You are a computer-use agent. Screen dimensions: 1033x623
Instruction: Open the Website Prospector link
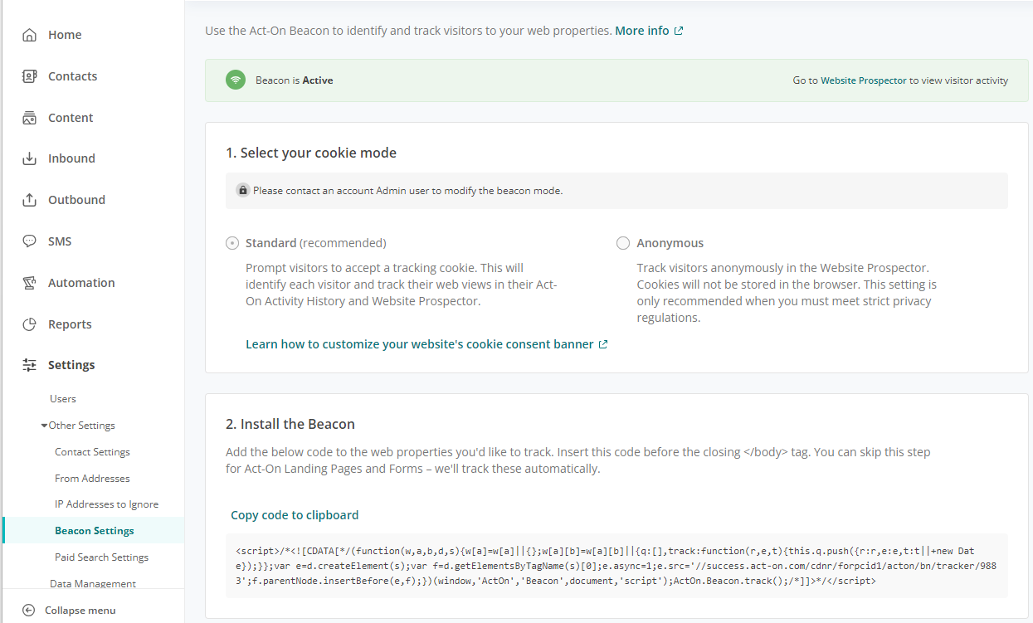point(864,80)
